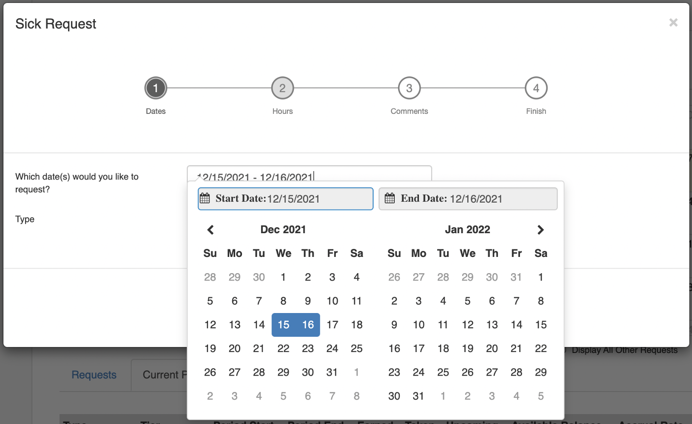This screenshot has height=424, width=692.
Task: Pick January 31 in 2022 calendar
Action: (418, 396)
